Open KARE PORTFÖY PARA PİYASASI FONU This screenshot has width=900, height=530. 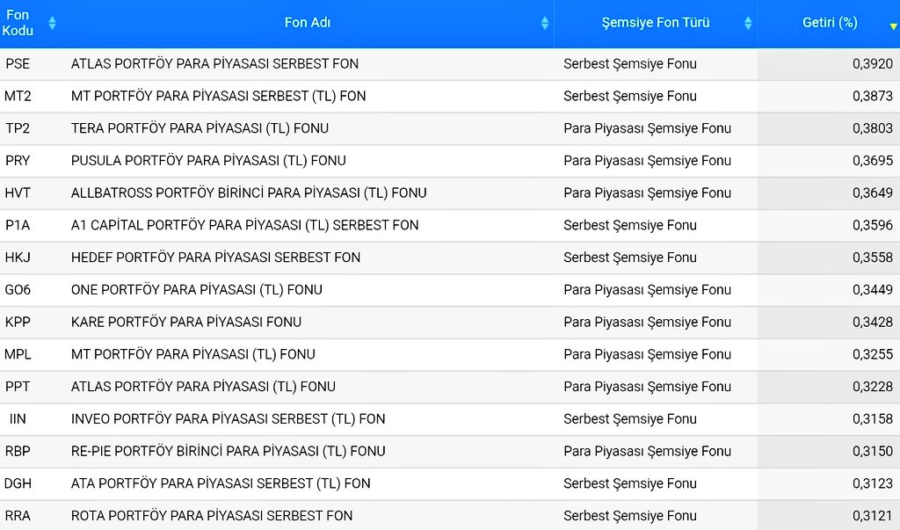pos(186,323)
